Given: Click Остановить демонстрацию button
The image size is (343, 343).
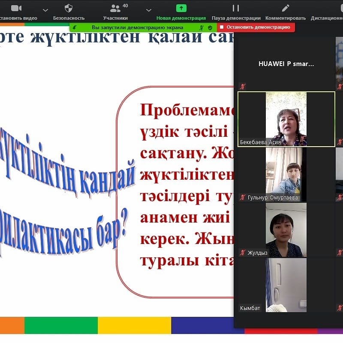Looking at the screenshot, I should [256, 27].
